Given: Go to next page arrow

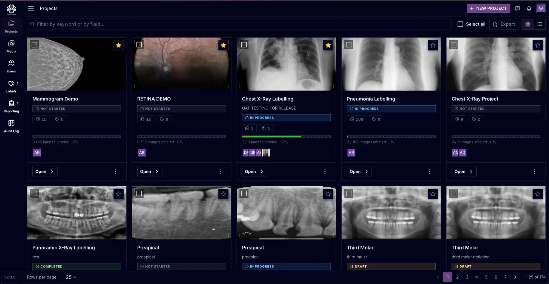Looking at the screenshot, I should (515, 277).
